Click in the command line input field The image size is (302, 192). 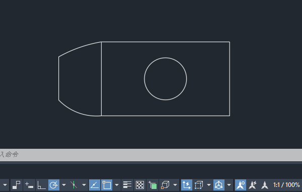coord(151,155)
